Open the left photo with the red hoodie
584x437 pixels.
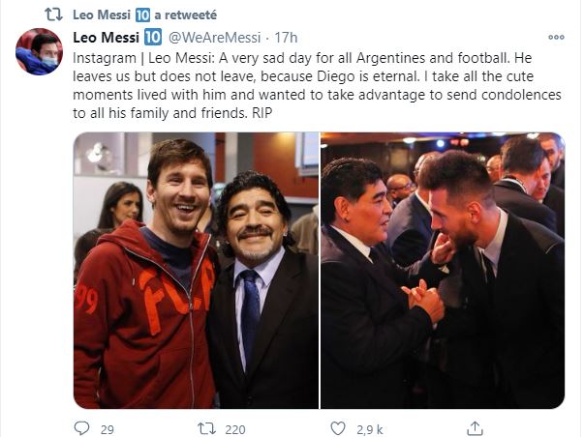point(196,271)
